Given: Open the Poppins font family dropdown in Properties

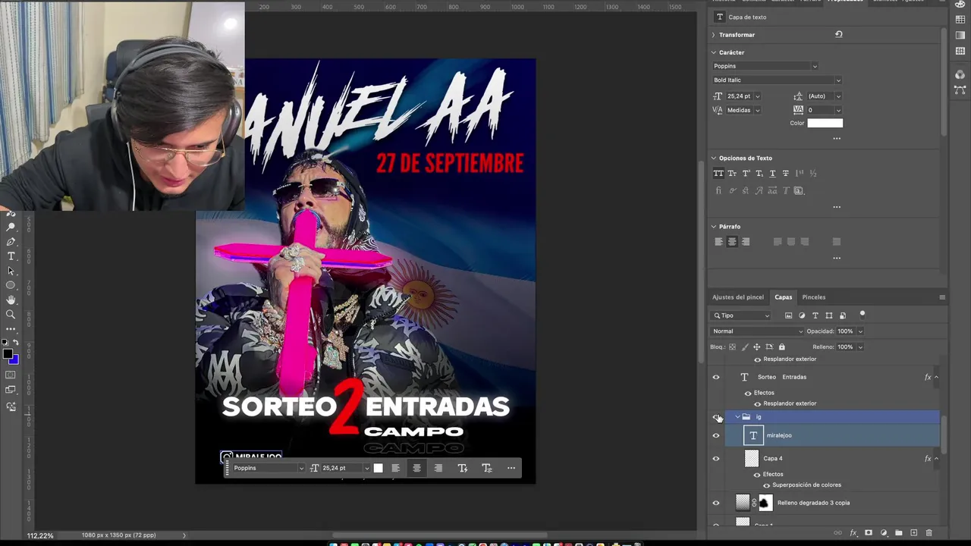Looking at the screenshot, I should tap(765, 66).
